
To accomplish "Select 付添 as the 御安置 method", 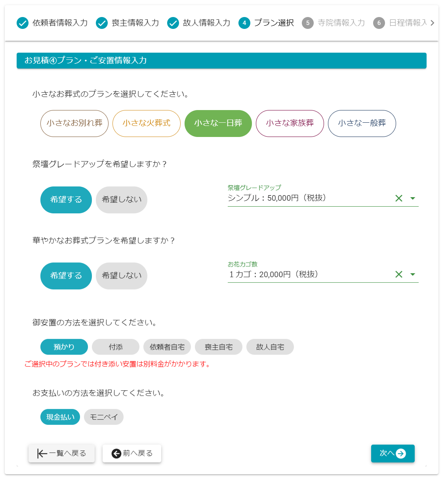I will point(116,347).
